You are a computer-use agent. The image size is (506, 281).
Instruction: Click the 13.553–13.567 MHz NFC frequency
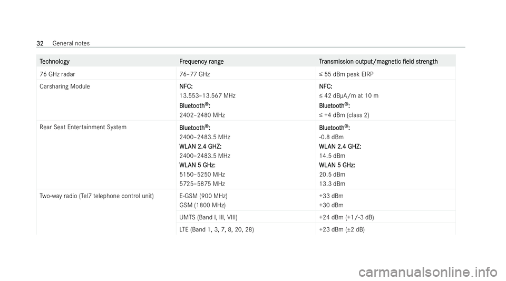tap(207, 95)
